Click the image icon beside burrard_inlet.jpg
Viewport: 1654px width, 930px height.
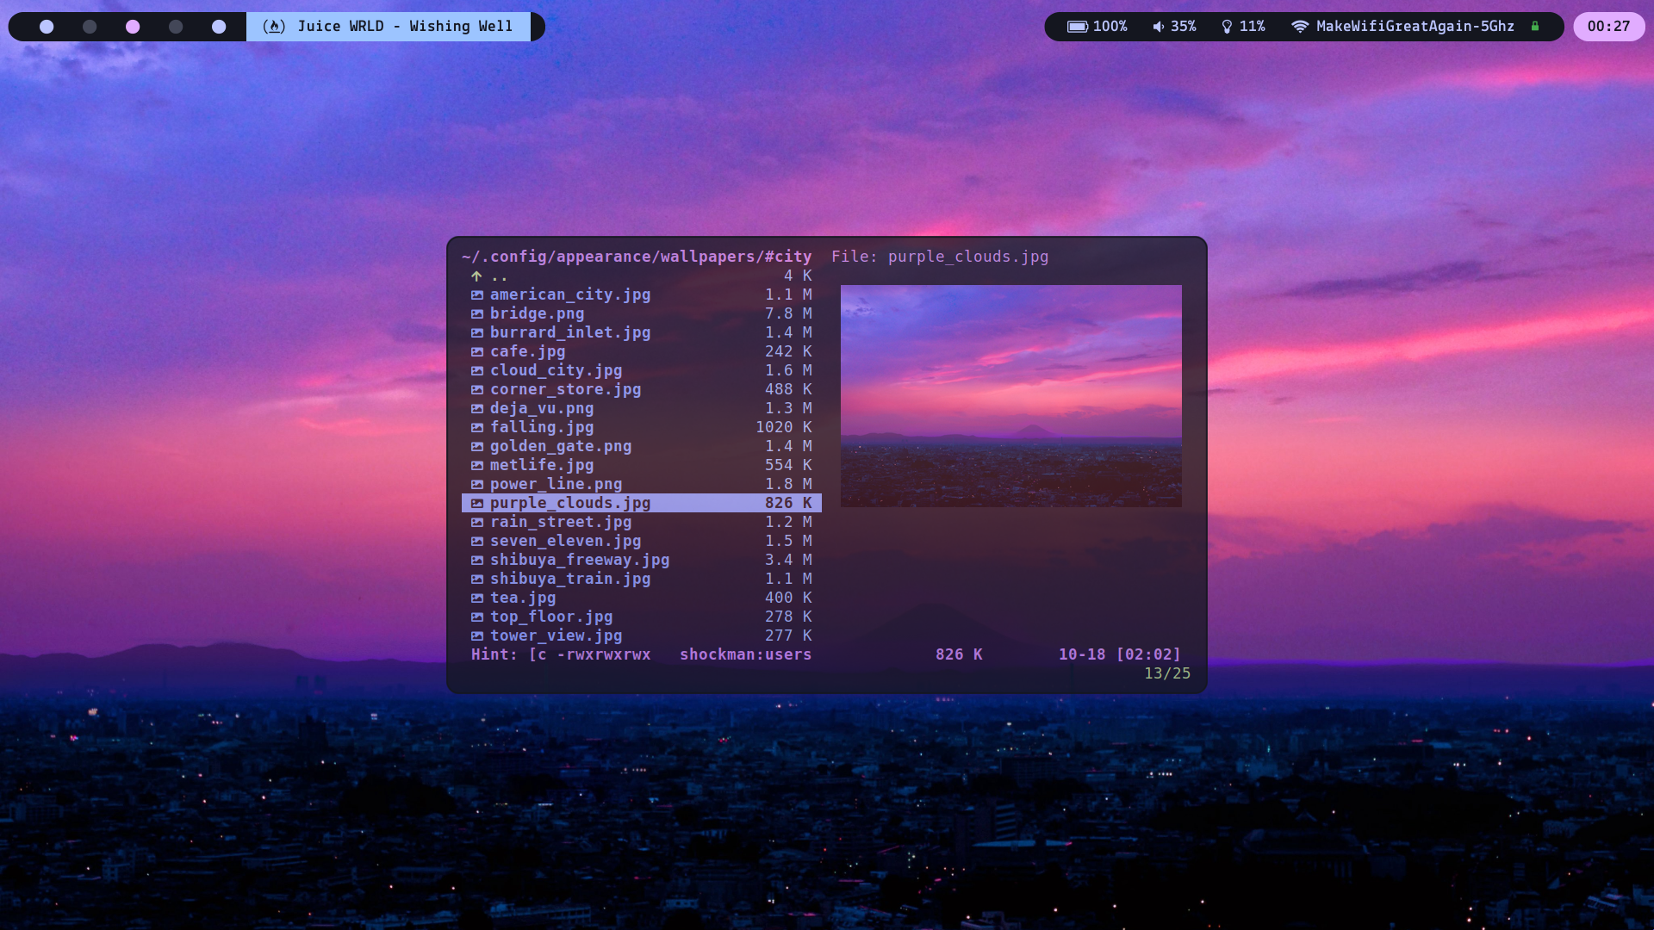point(477,332)
